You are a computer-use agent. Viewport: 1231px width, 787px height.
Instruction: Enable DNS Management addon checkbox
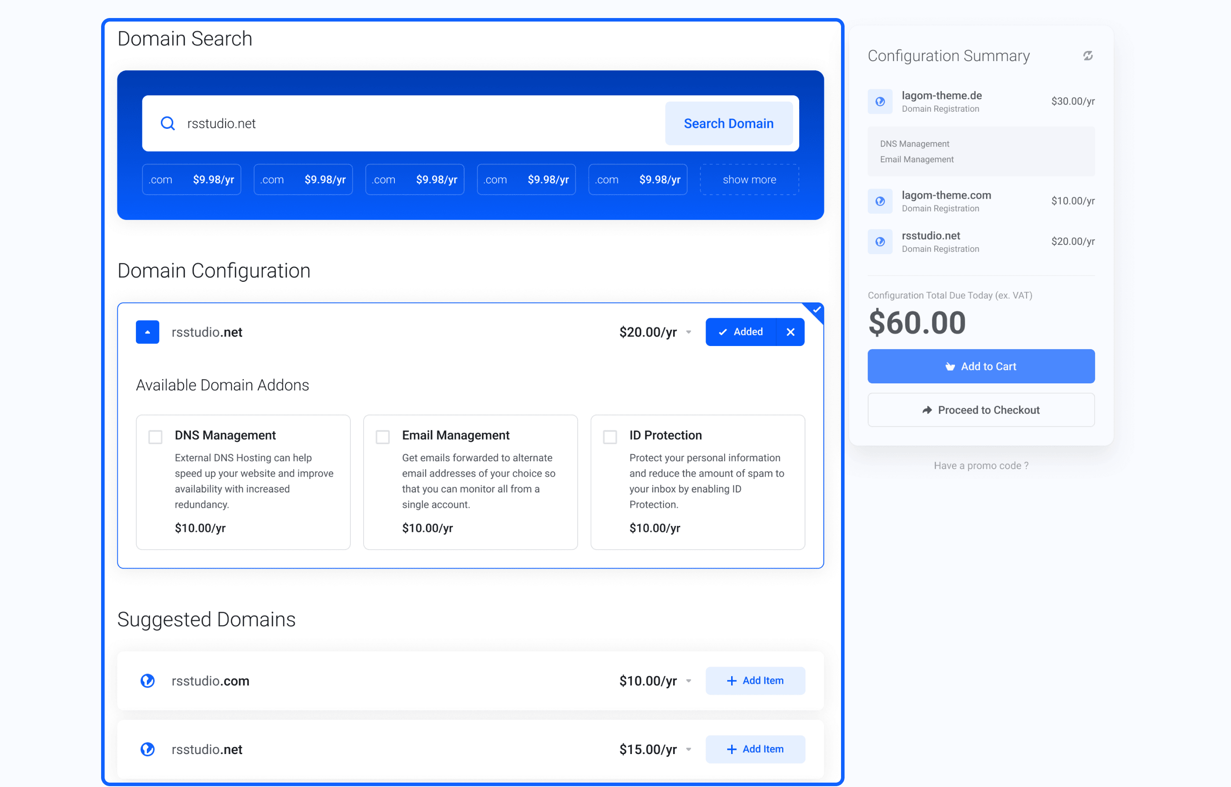click(x=155, y=437)
